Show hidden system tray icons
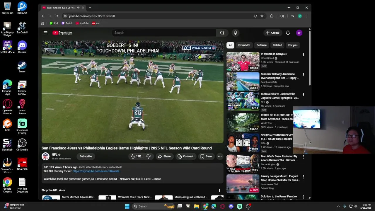 [x=338, y=206]
